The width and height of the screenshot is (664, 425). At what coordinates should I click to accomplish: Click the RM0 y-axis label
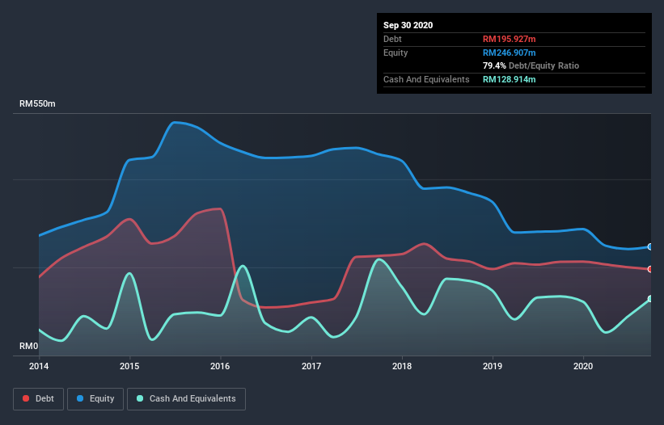coord(29,347)
